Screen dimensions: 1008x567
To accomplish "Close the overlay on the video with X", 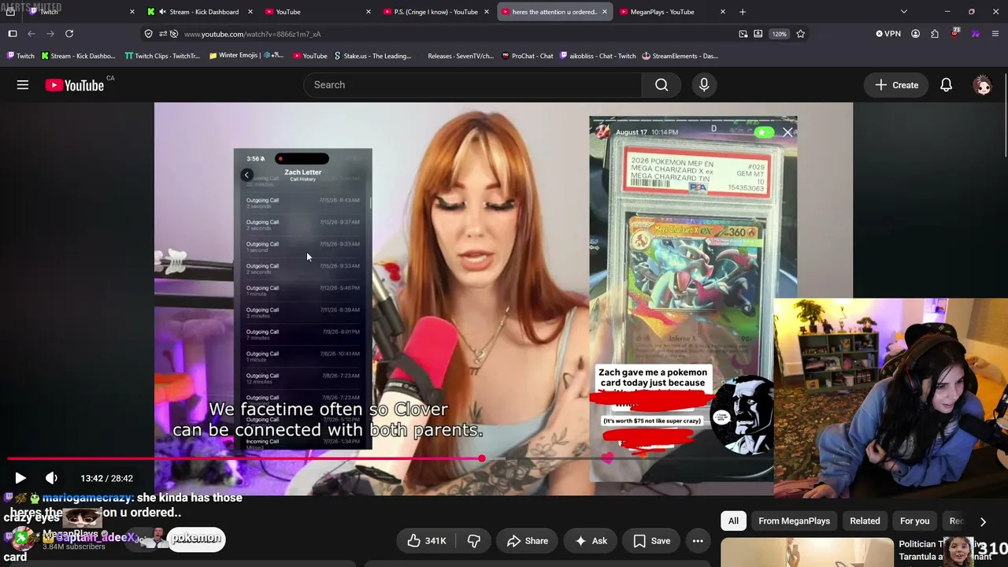I will click(787, 132).
